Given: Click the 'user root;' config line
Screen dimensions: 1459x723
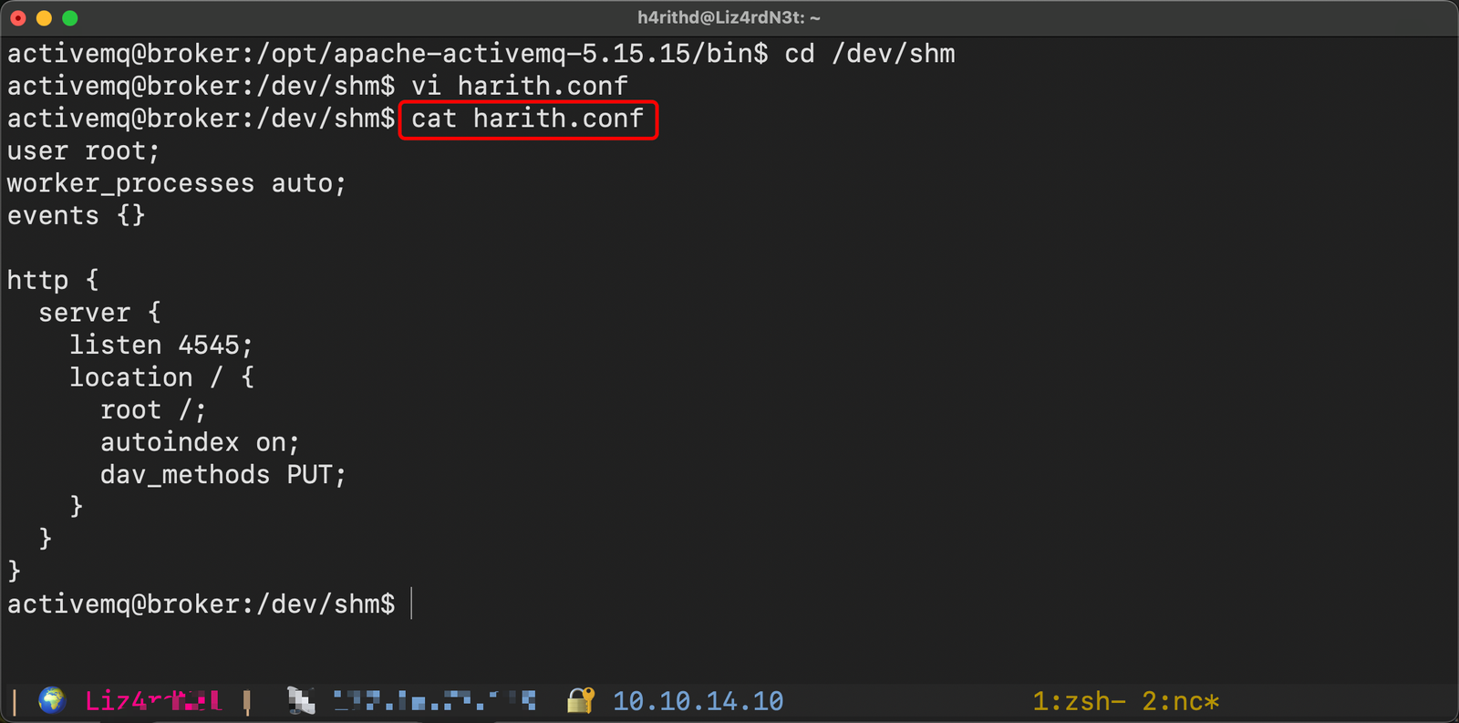Looking at the screenshot, I should pos(83,150).
